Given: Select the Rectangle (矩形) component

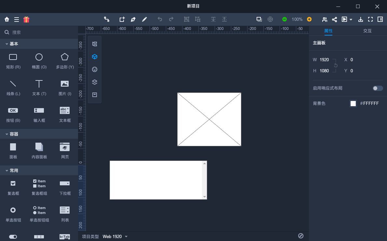Looking at the screenshot, I should 13,61.
